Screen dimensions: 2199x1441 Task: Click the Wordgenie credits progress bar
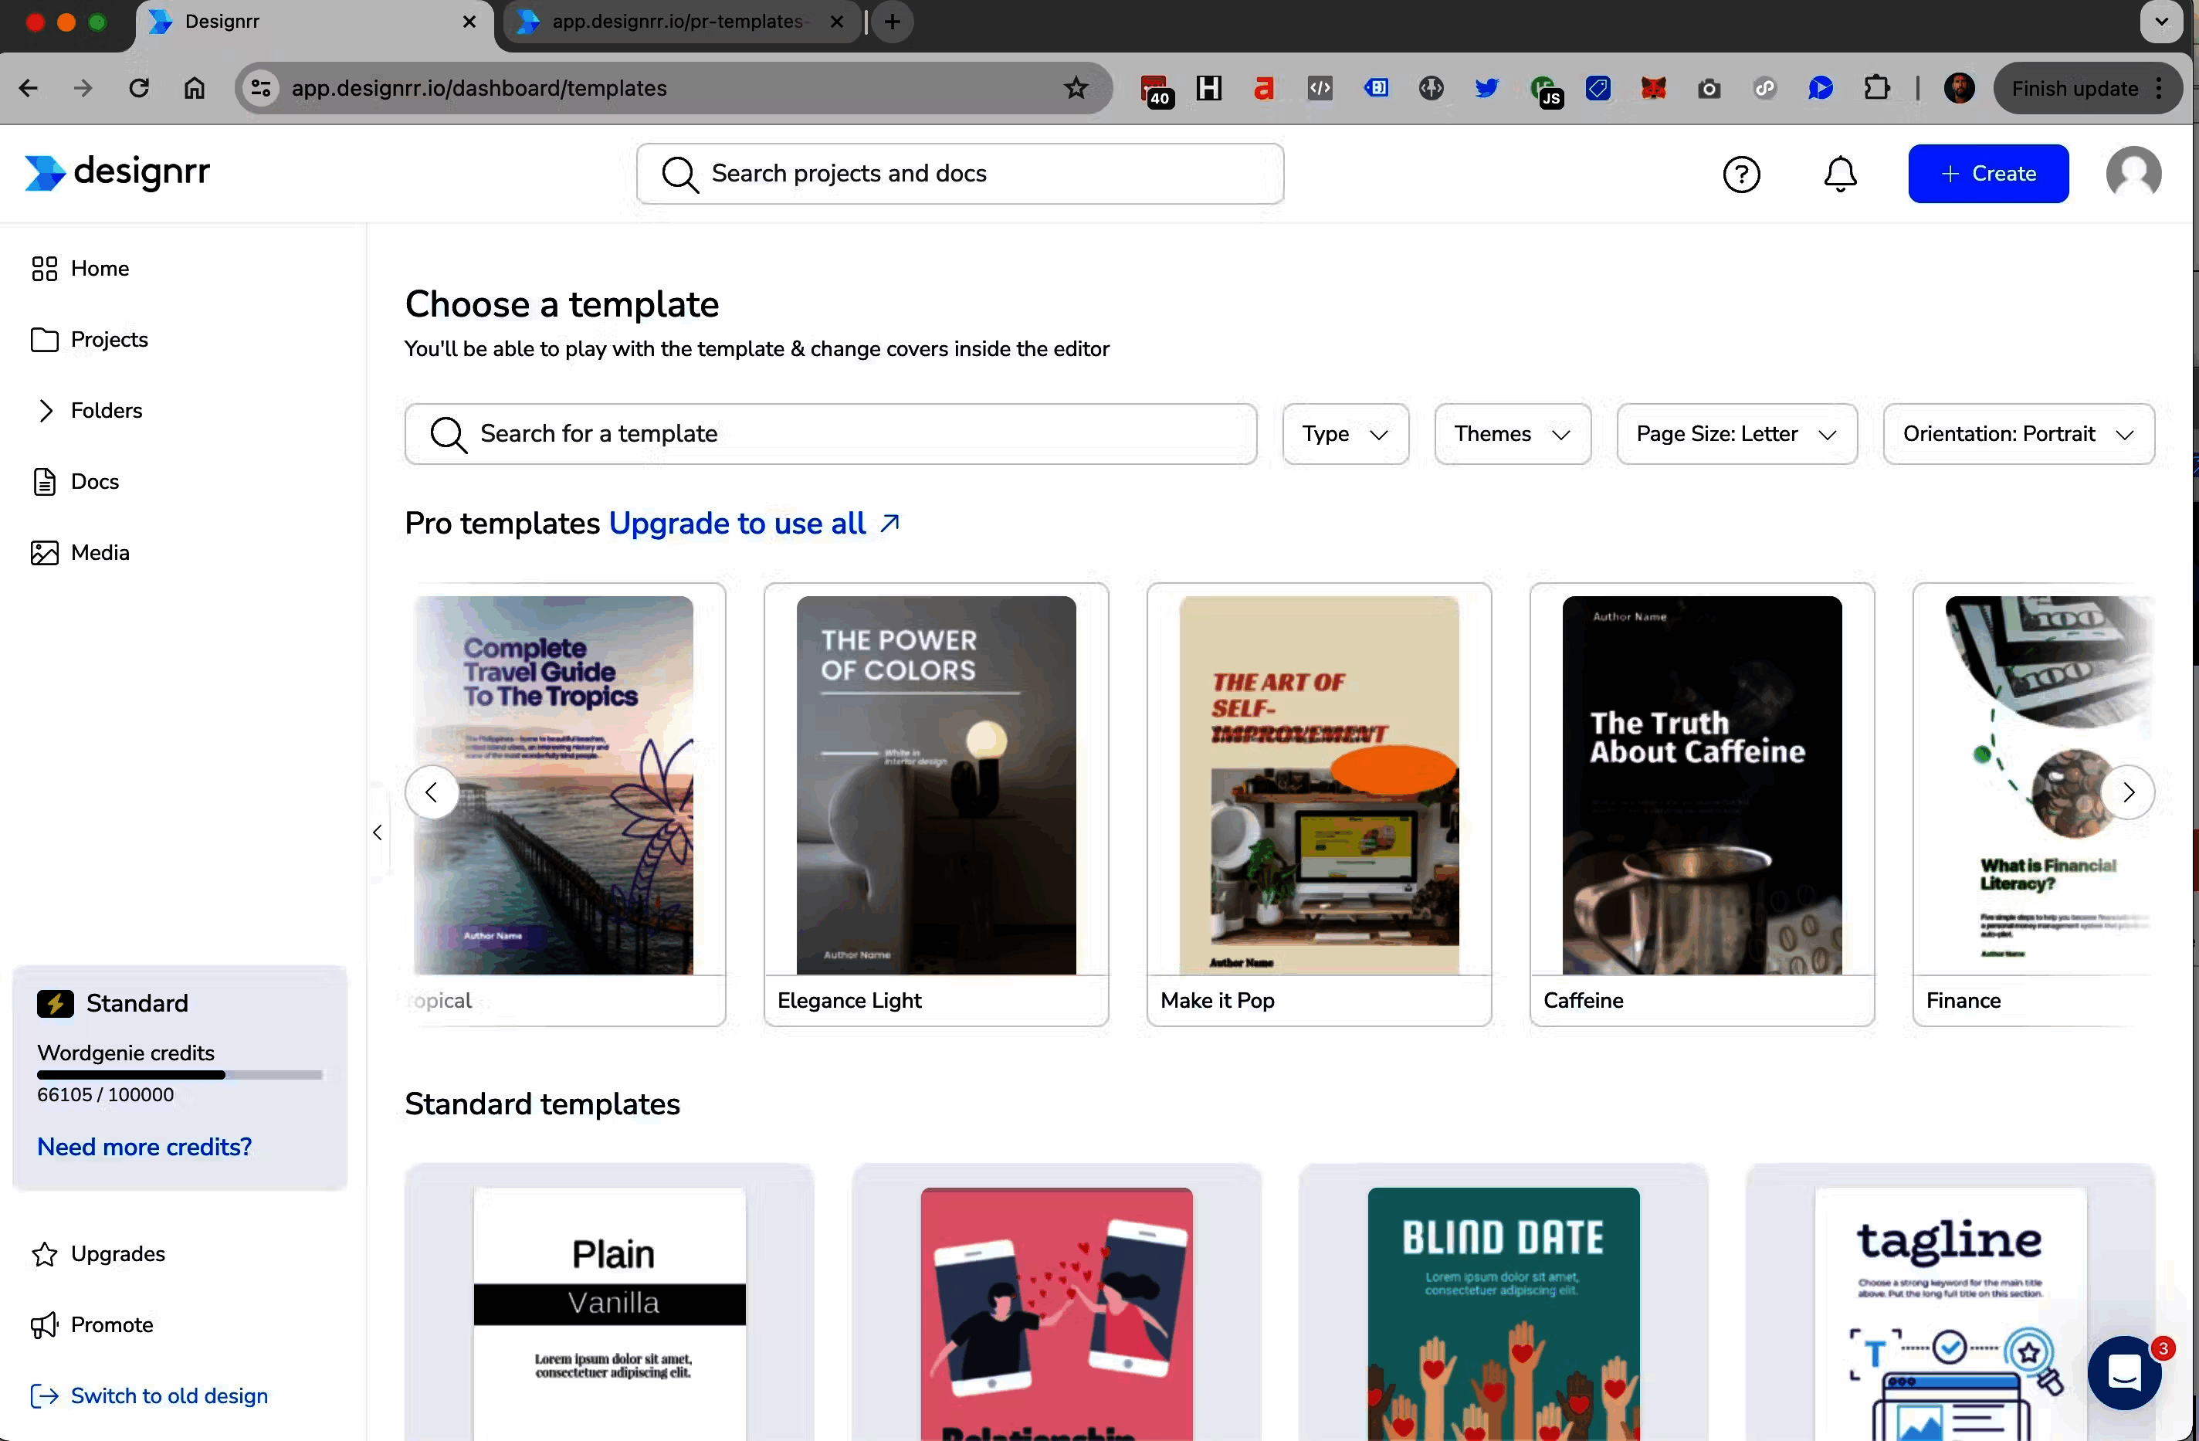click(x=179, y=1075)
